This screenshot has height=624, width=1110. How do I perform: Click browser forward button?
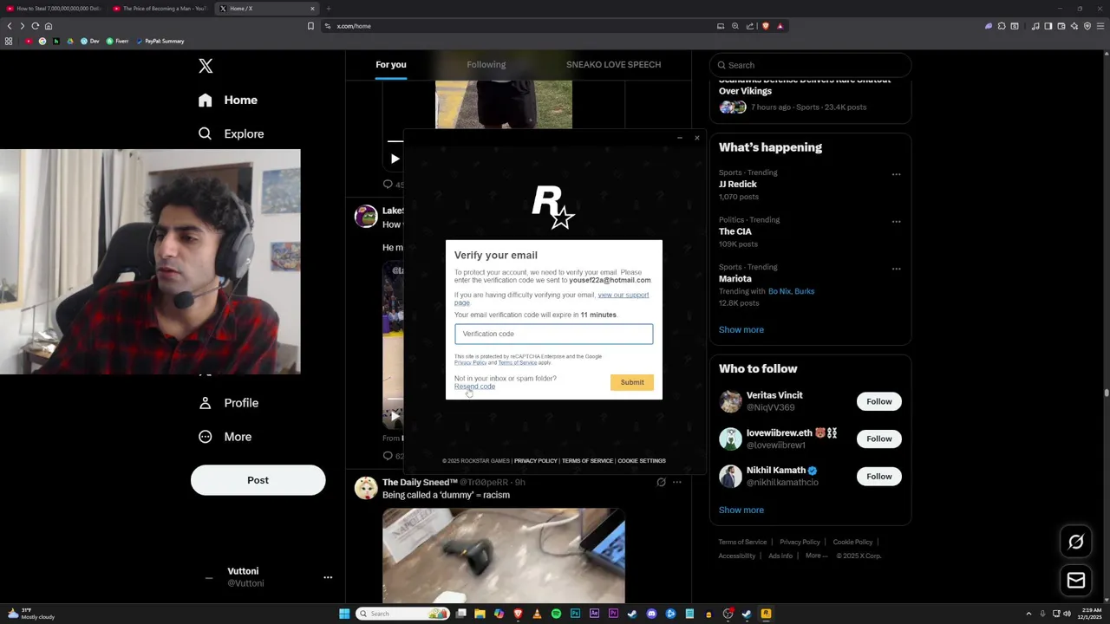[x=23, y=26]
